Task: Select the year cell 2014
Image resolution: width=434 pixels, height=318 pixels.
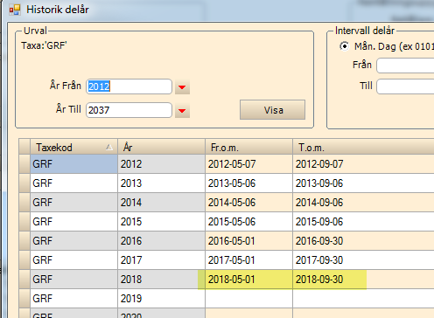Action: coord(161,203)
